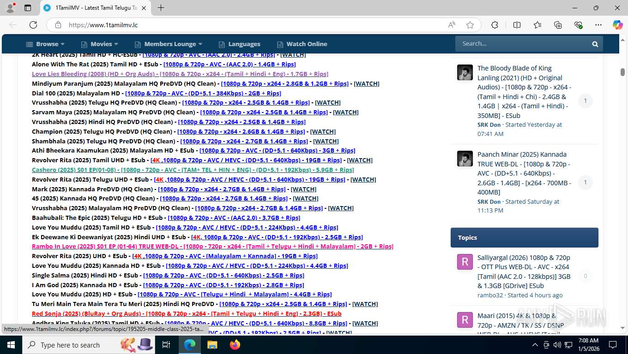Open The Bloody Blade of King Lanling topic
The image size is (628, 354).
(525, 92)
